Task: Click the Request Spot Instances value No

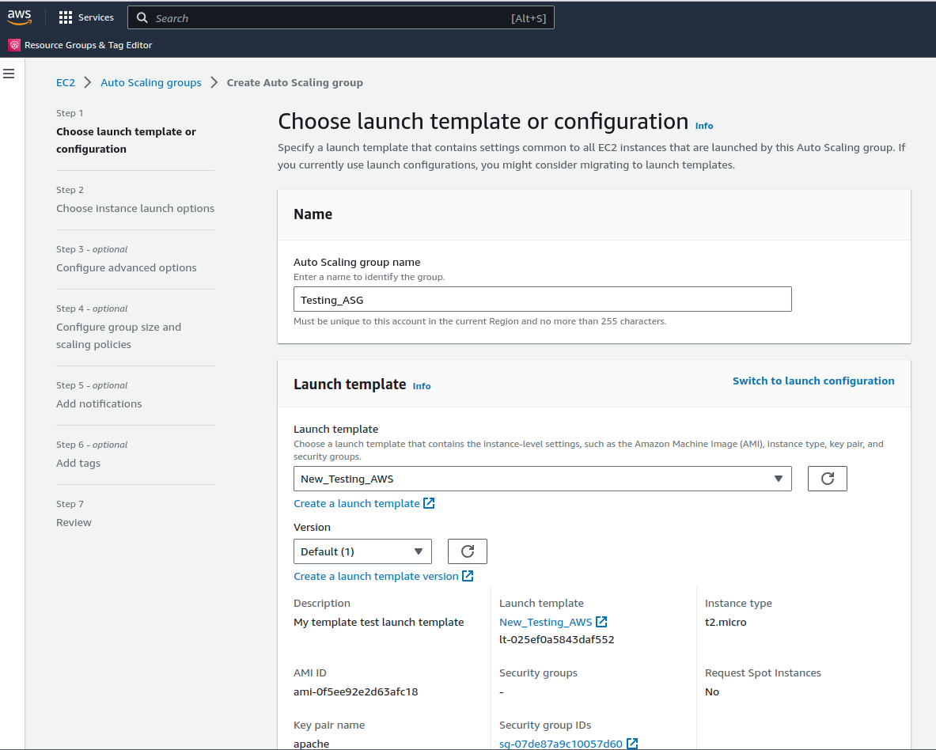Action: point(711,691)
